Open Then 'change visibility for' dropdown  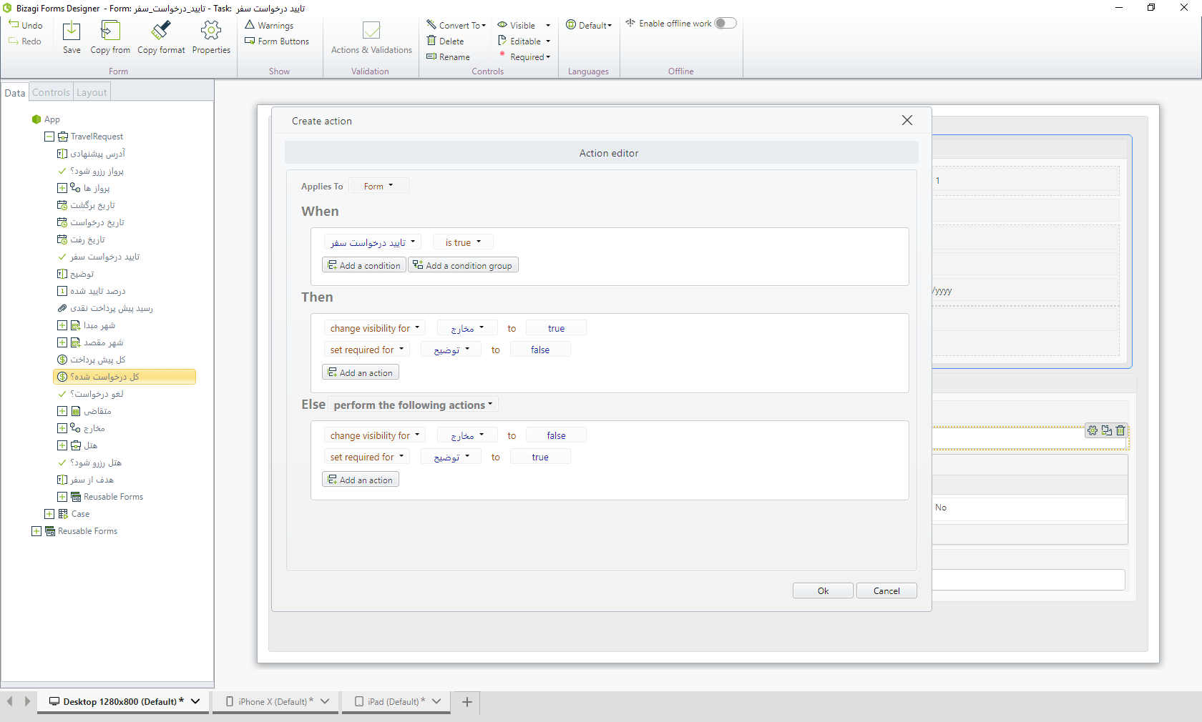point(375,328)
